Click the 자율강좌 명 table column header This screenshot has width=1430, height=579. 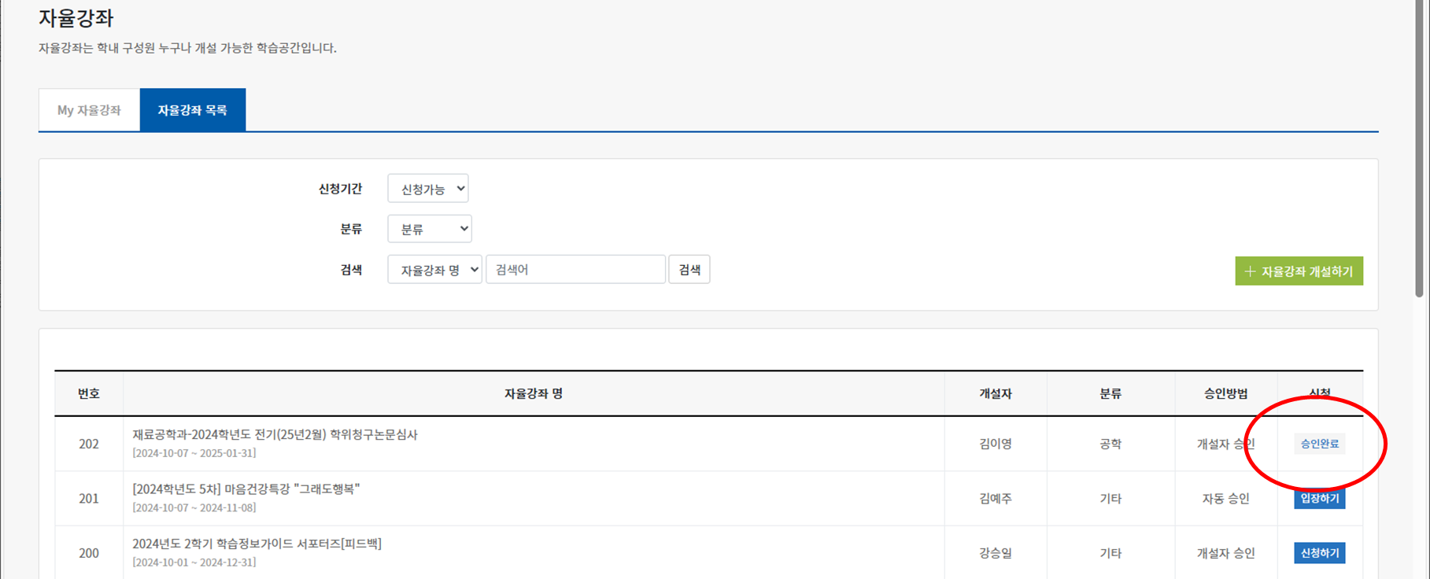pyautogui.click(x=534, y=393)
